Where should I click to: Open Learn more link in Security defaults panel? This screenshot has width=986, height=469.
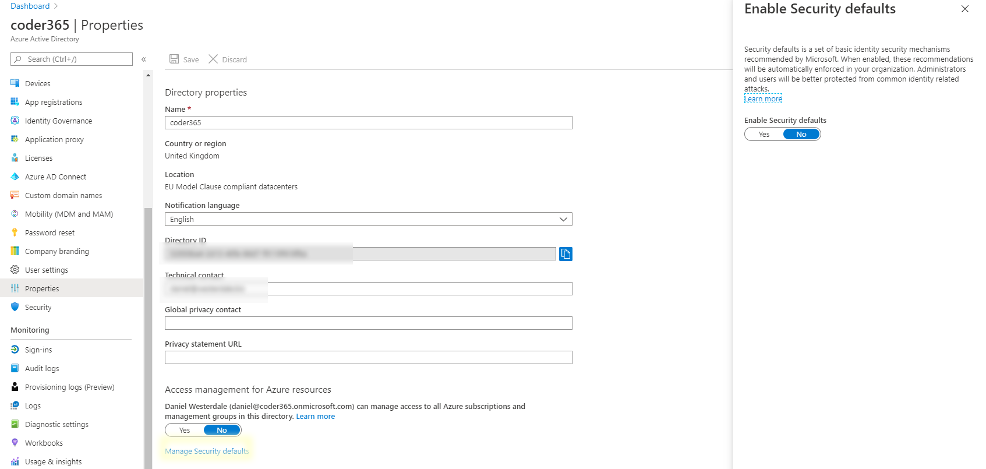click(x=763, y=99)
